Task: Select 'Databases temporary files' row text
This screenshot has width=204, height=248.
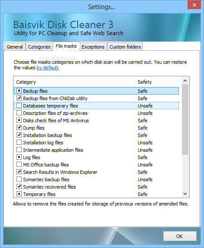Action: 50,106
